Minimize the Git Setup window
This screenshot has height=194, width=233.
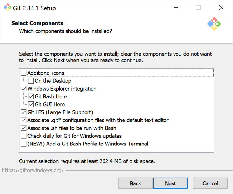[x=176, y=7]
